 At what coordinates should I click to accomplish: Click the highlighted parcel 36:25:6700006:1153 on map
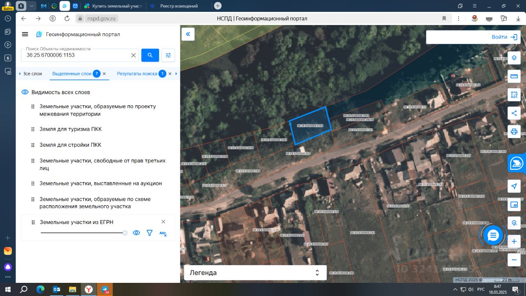pos(310,125)
